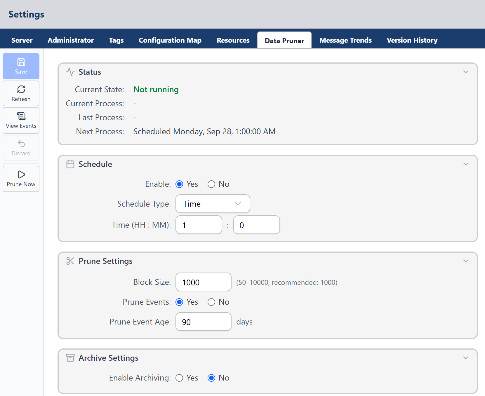Click the 'Prune Event Age:' label

tap(140, 322)
